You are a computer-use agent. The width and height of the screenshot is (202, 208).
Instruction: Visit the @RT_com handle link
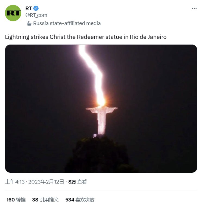point(36,15)
